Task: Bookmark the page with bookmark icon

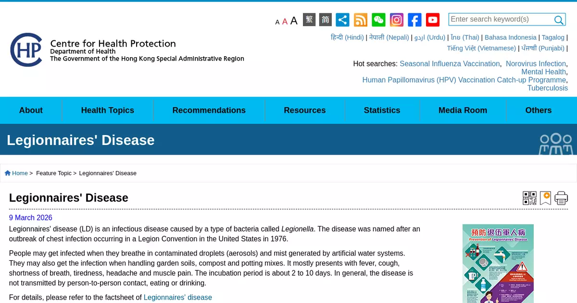Action: click(545, 198)
